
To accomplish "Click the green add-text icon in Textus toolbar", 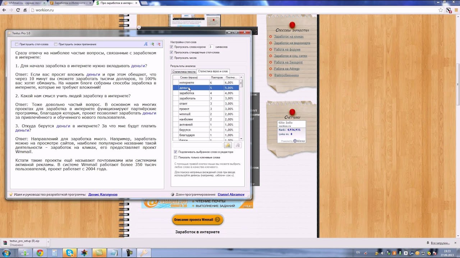I will 152,44.
